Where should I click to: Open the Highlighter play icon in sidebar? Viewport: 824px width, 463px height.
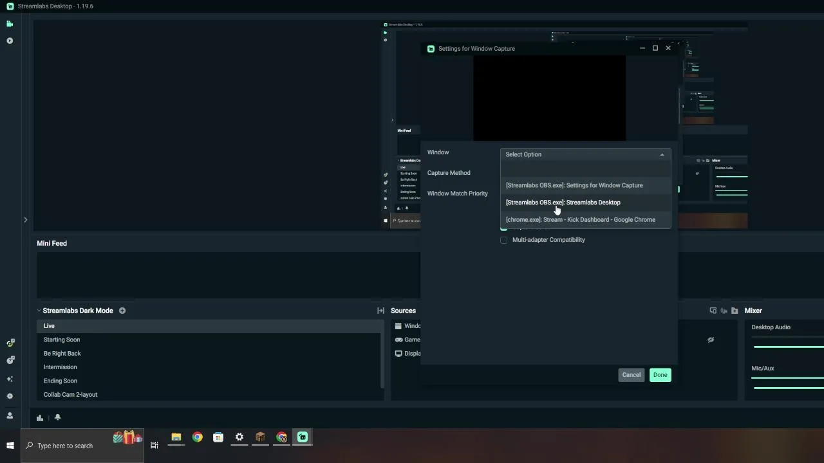point(10,41)
